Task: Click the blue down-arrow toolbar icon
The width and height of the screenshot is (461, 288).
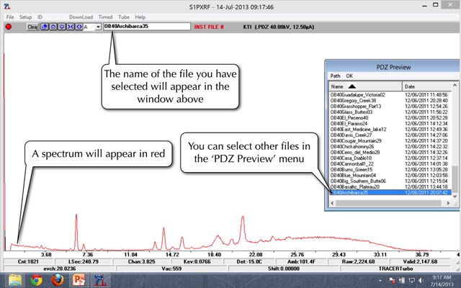Action: [x=61, y=27]
